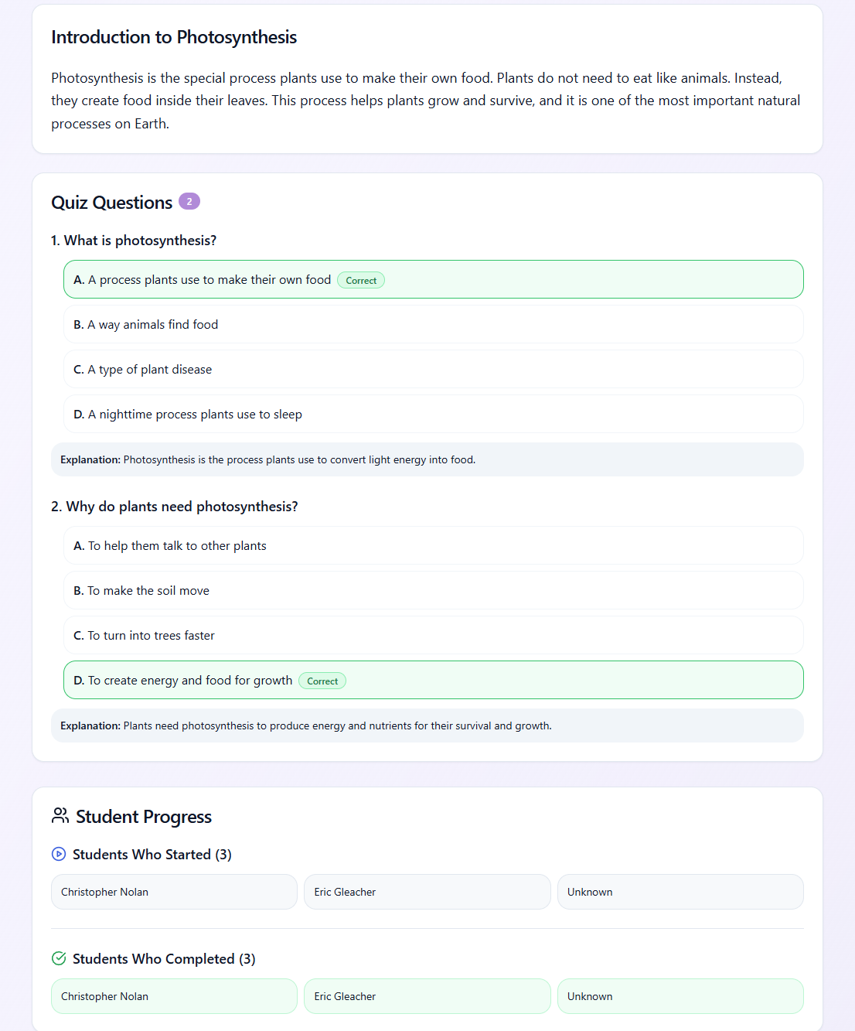
Task: Click Unknown student in Students Who Started
Action: 680,892
